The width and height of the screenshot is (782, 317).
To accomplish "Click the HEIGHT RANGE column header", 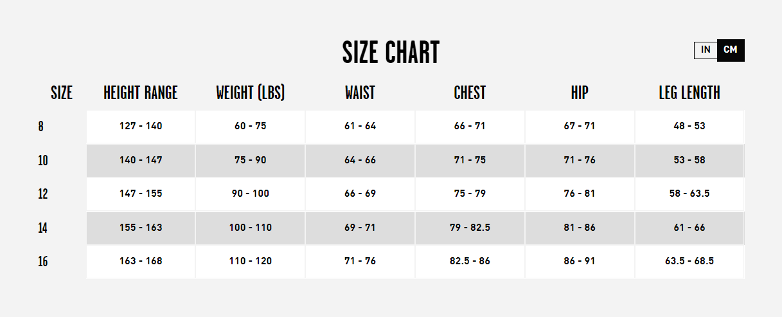I will (x=141, y=93).
